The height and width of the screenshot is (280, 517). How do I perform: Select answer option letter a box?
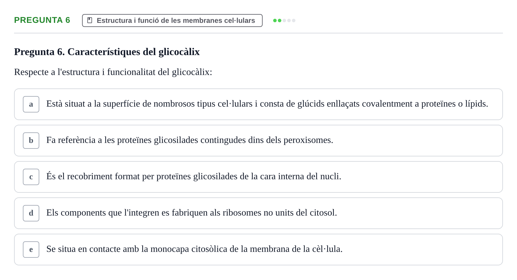pos(31,104)
